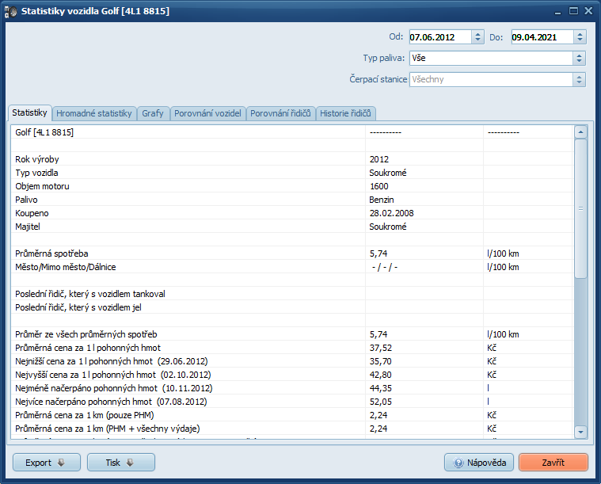Select Průměr ze všech průměrných spotřeb row
The height and width of the screenshot is (484, 601).
(292, 334)
